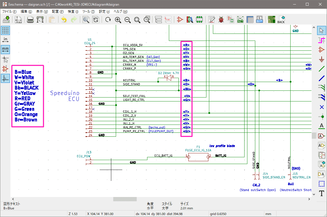Zoom to fit the schematic page
The image size is (327, 217).
pos(137,19)
